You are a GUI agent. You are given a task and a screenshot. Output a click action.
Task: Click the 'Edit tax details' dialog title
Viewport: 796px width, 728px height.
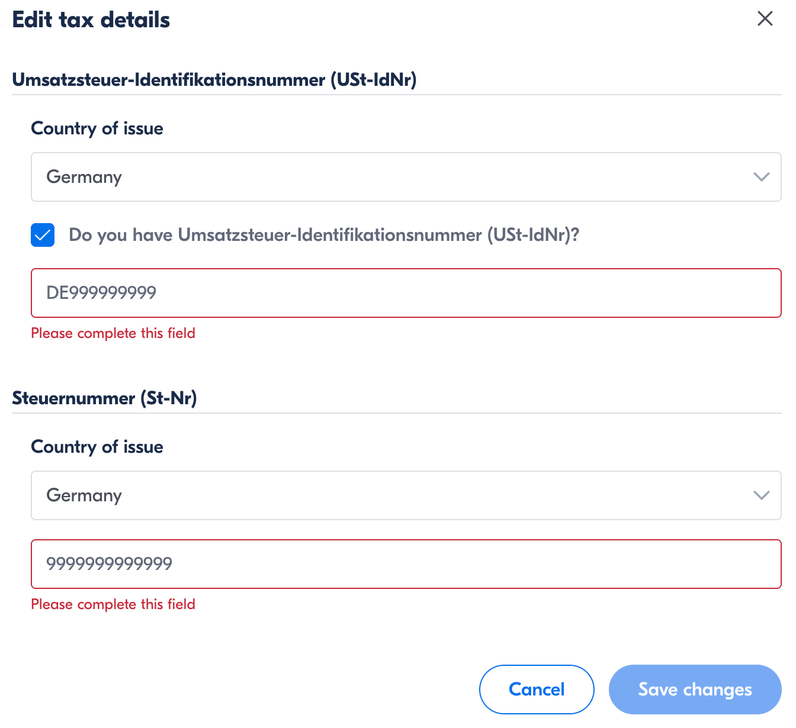coord(91,20)
